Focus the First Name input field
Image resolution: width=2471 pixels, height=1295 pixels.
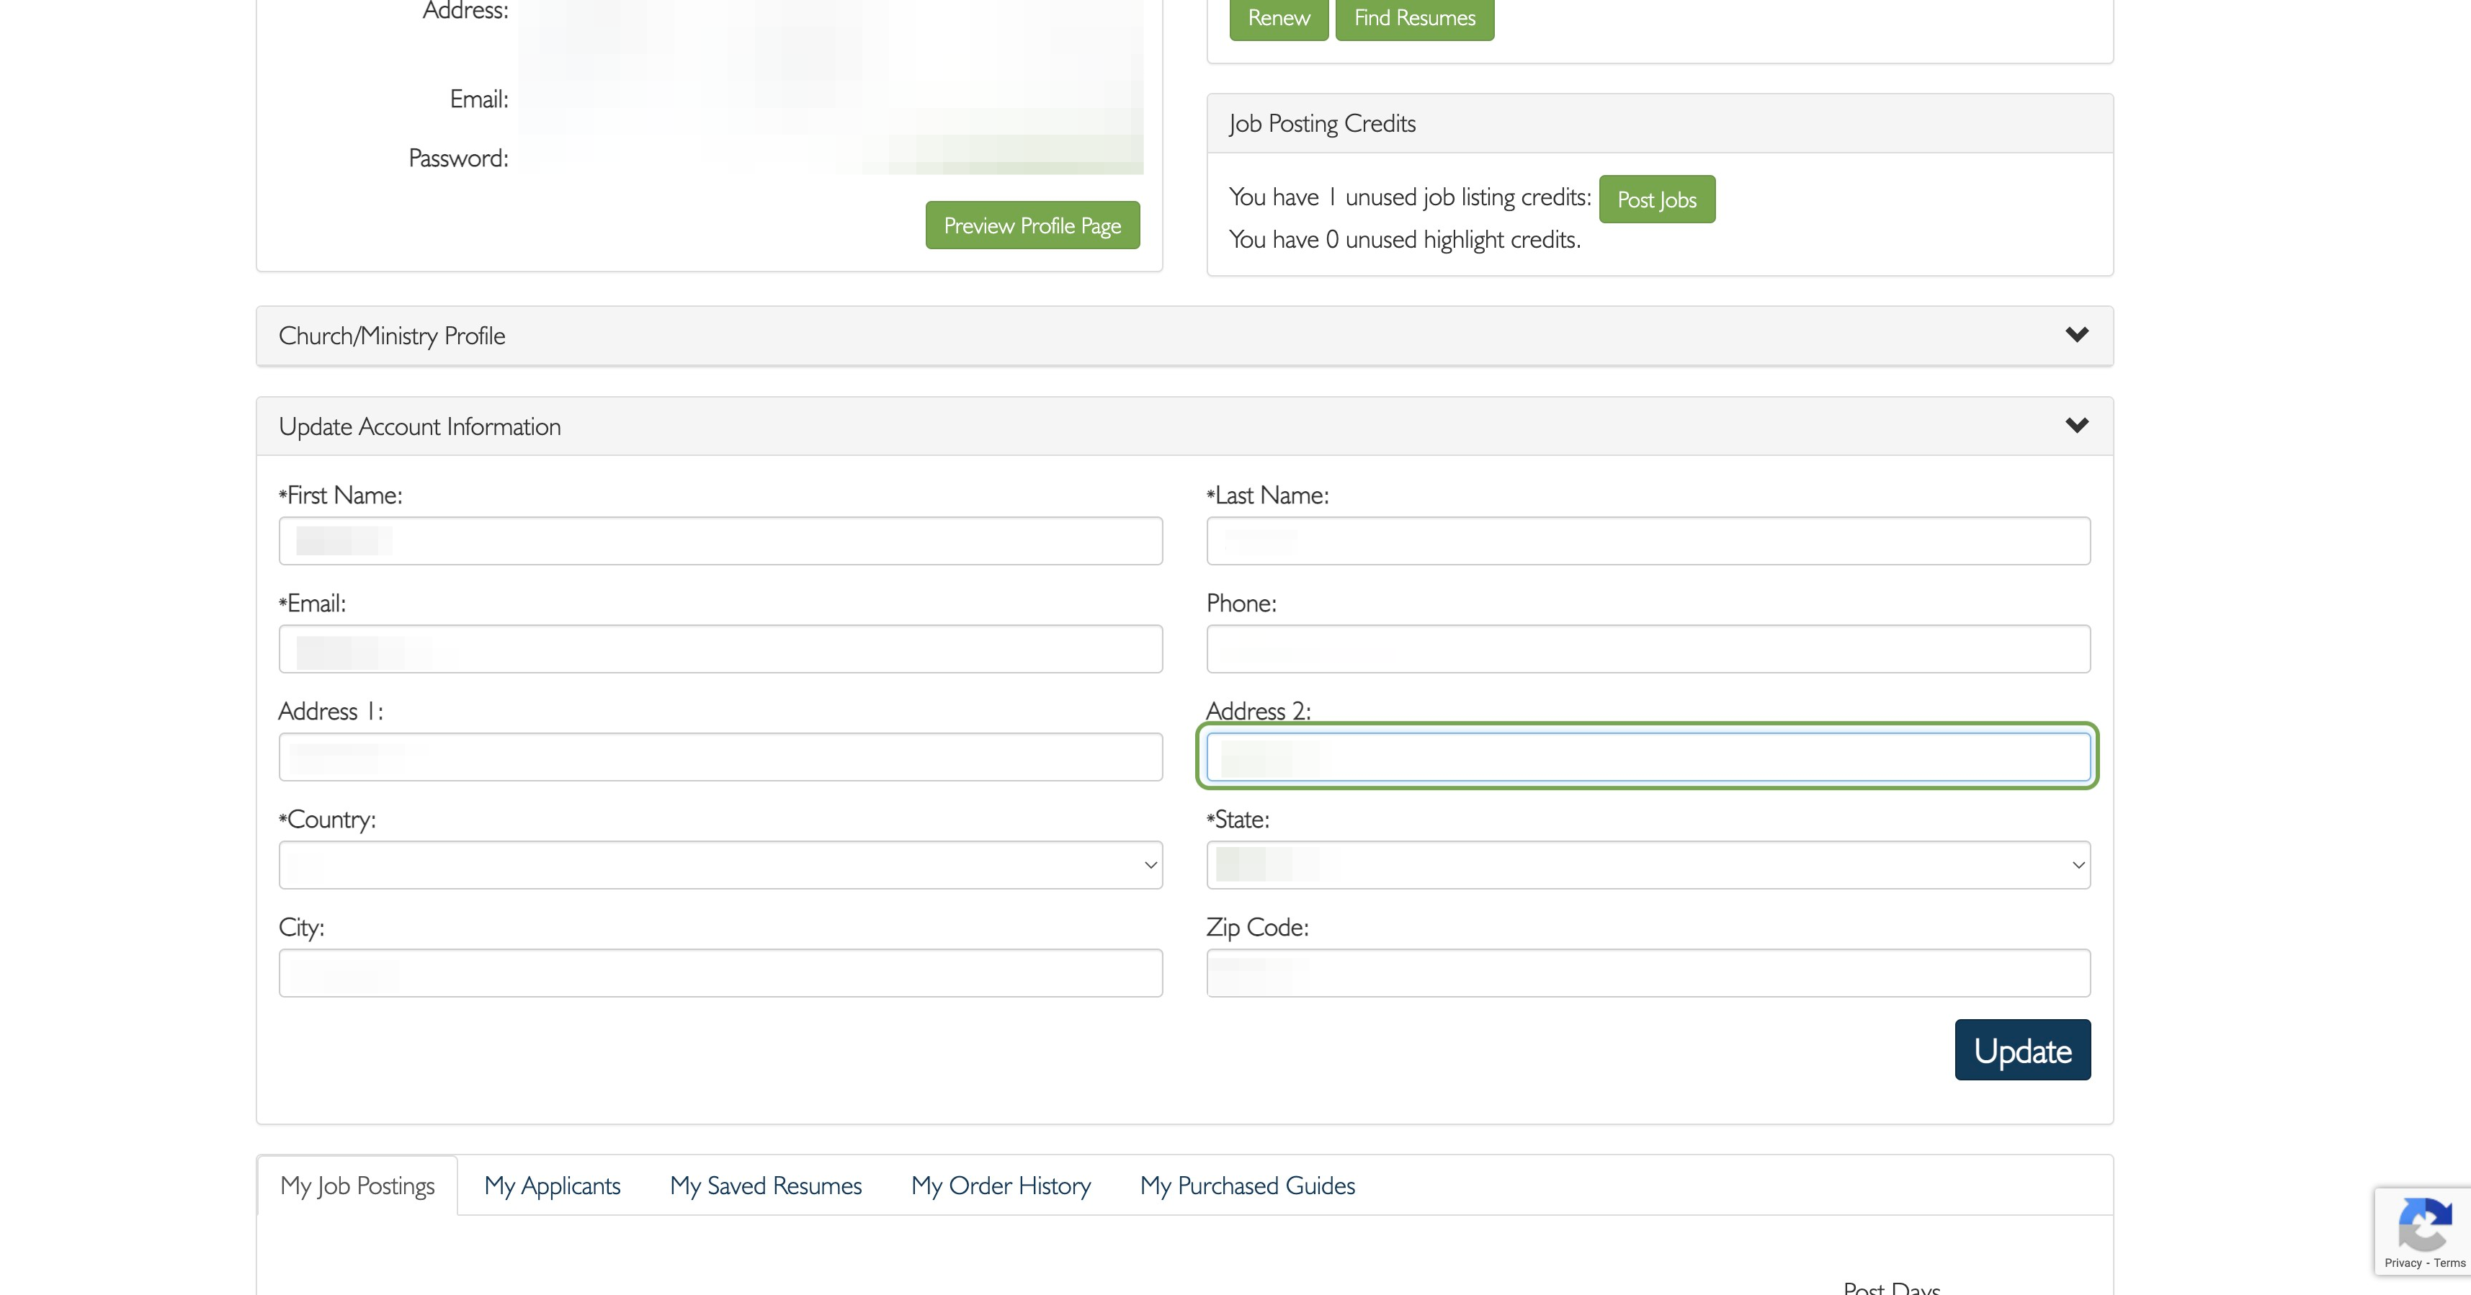(720, 541)
